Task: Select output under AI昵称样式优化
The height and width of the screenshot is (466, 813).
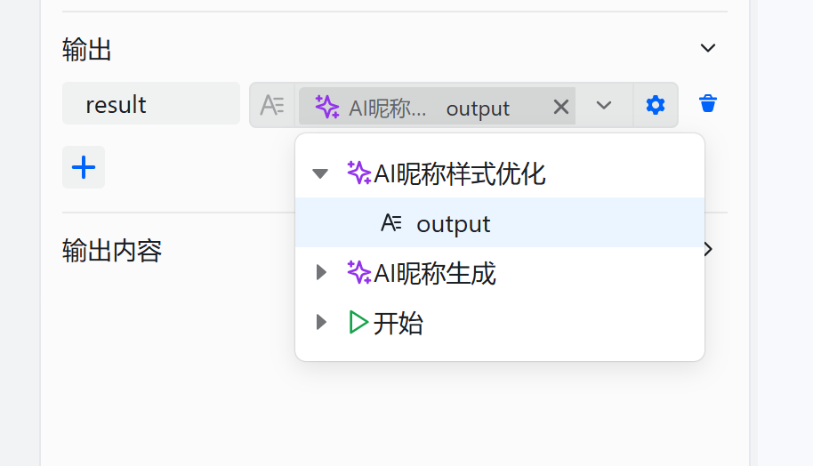Action: point(500,222)
